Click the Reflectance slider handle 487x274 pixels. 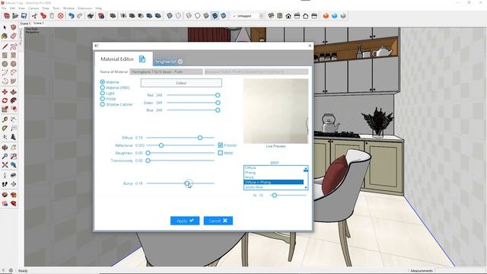coord(161,145)
